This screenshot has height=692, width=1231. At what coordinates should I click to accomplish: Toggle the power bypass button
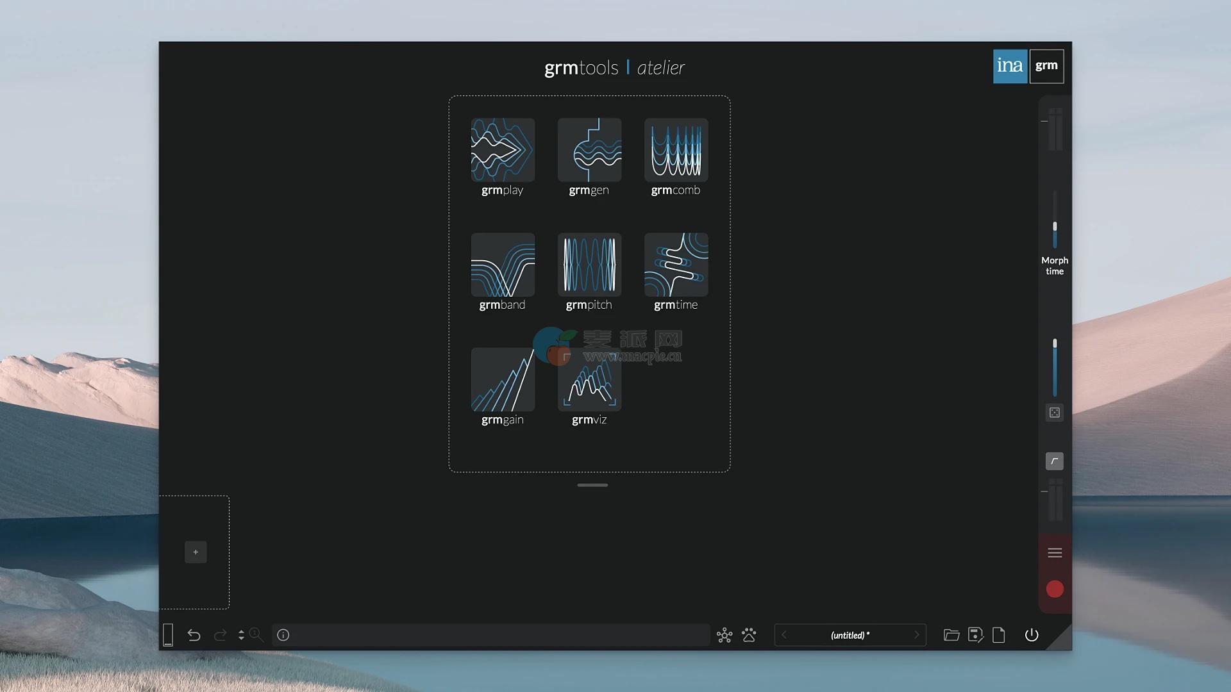click(x=1032, y=635)
